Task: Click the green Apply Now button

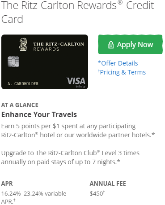Action: coord(130,44)
